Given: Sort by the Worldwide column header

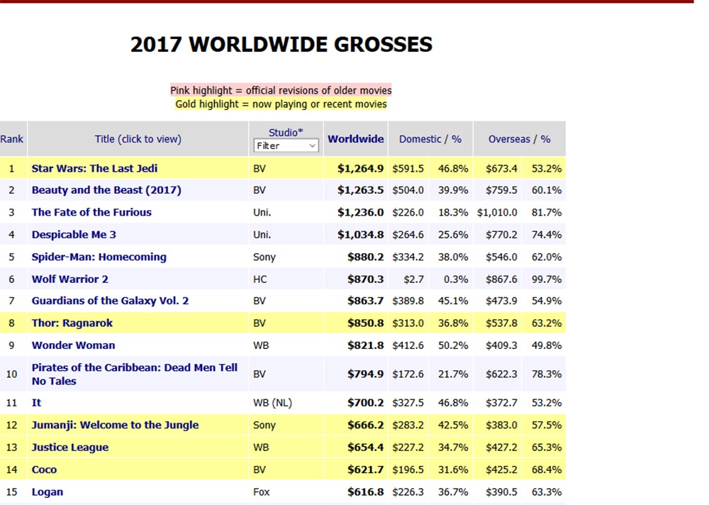Looking at the screenshot, I should coord(355,139).
